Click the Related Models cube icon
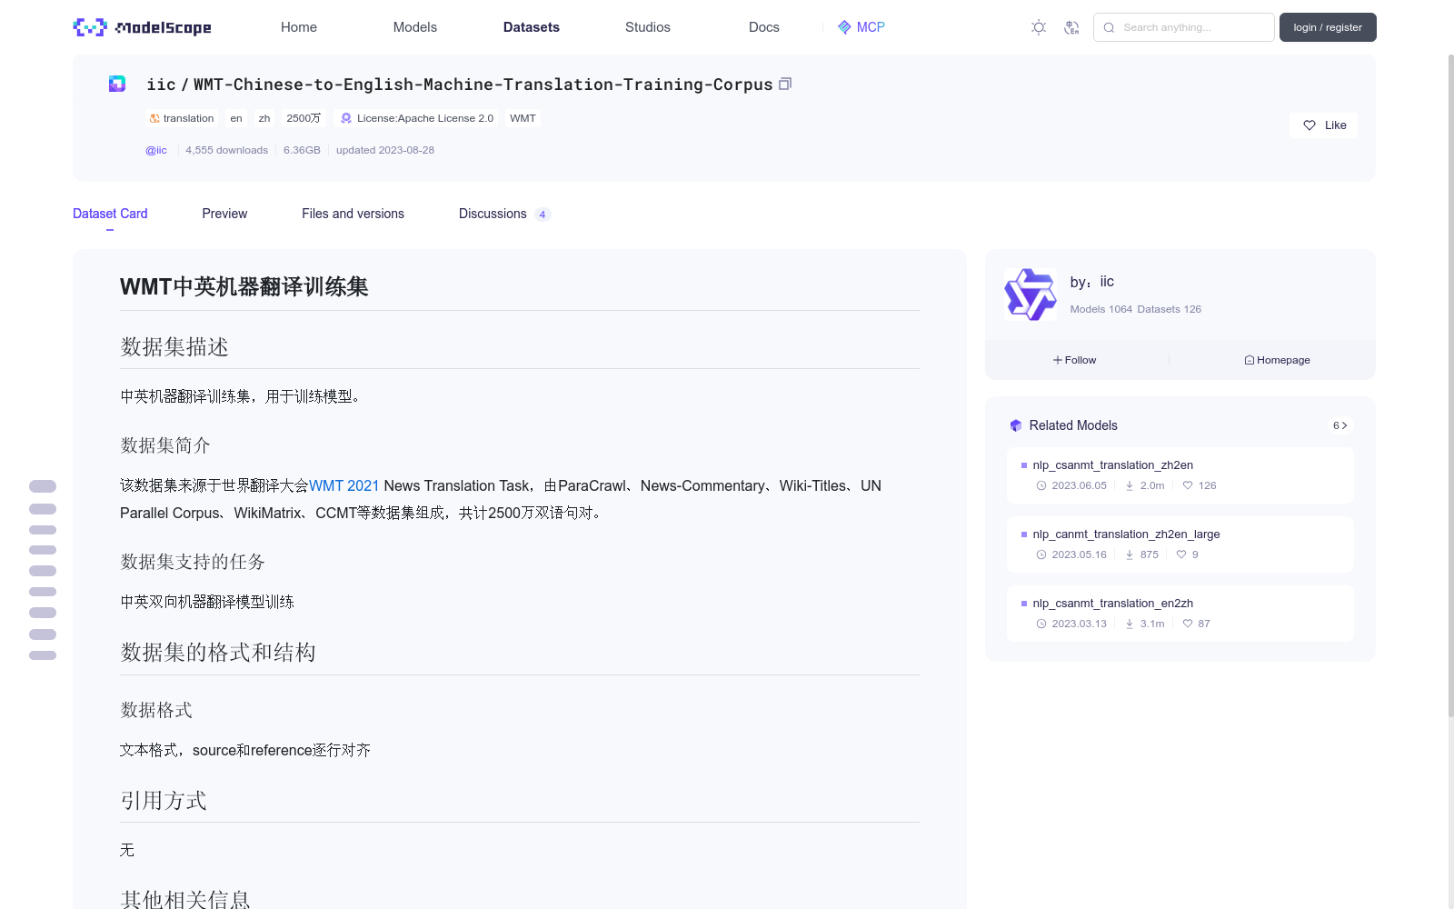Screen dimensions: 1454x909 click(x=1016, y=425)
